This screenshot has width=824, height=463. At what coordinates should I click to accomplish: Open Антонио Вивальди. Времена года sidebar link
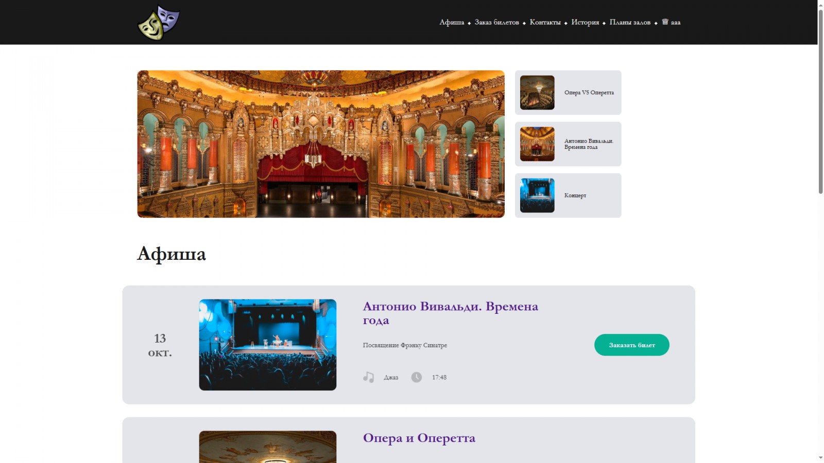click(589, 144)
